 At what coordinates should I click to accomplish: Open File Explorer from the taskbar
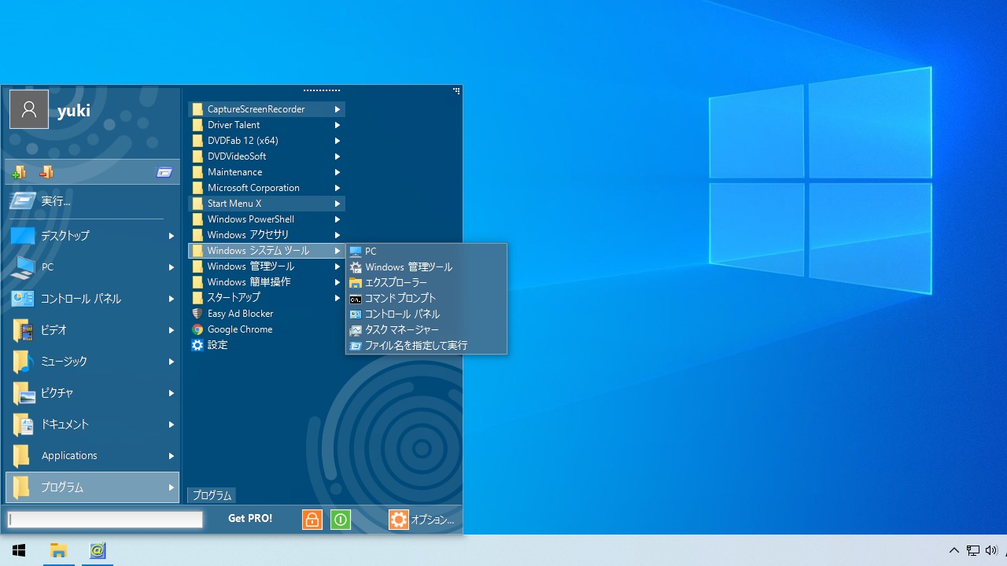click(x=58, y=550)
